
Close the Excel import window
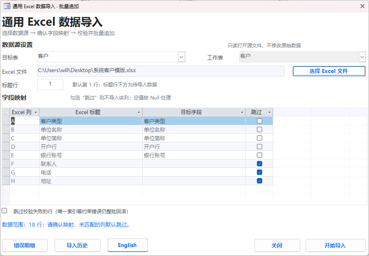click(362, 6)
